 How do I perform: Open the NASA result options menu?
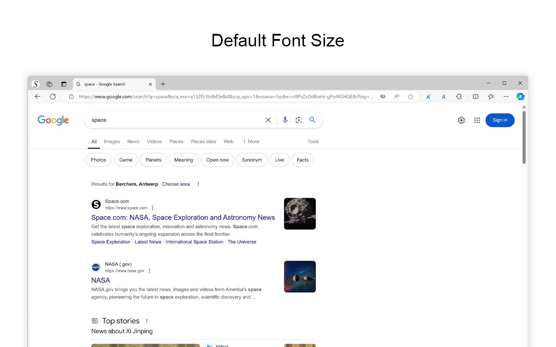click(149, 271)
